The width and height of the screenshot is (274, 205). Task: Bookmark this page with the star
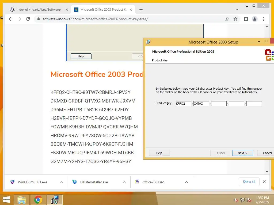pyautogui.click(x=235, y=19)
